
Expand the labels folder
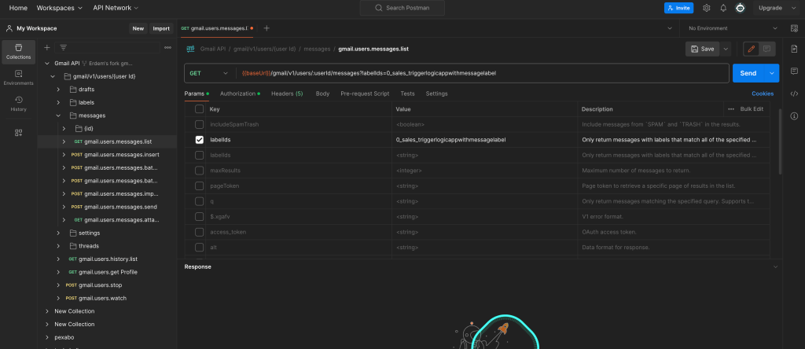pyautogui.click(x=58, y=102)
